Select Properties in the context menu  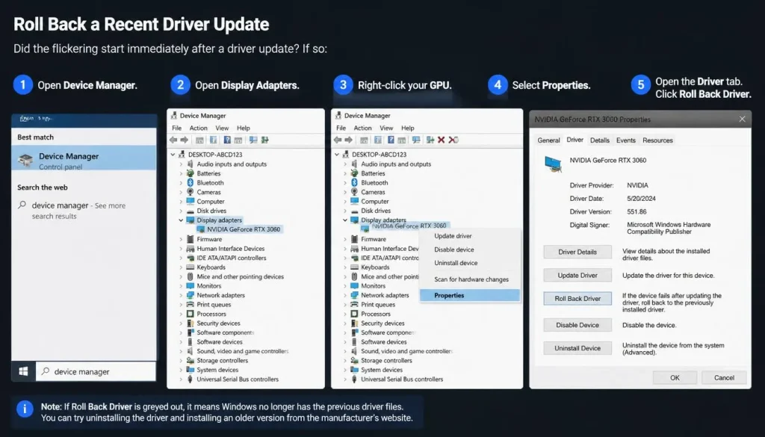coord(470,296)
